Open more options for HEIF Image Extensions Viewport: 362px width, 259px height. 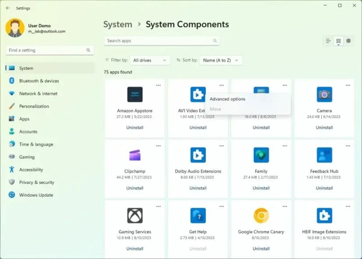tap(348, 207)
